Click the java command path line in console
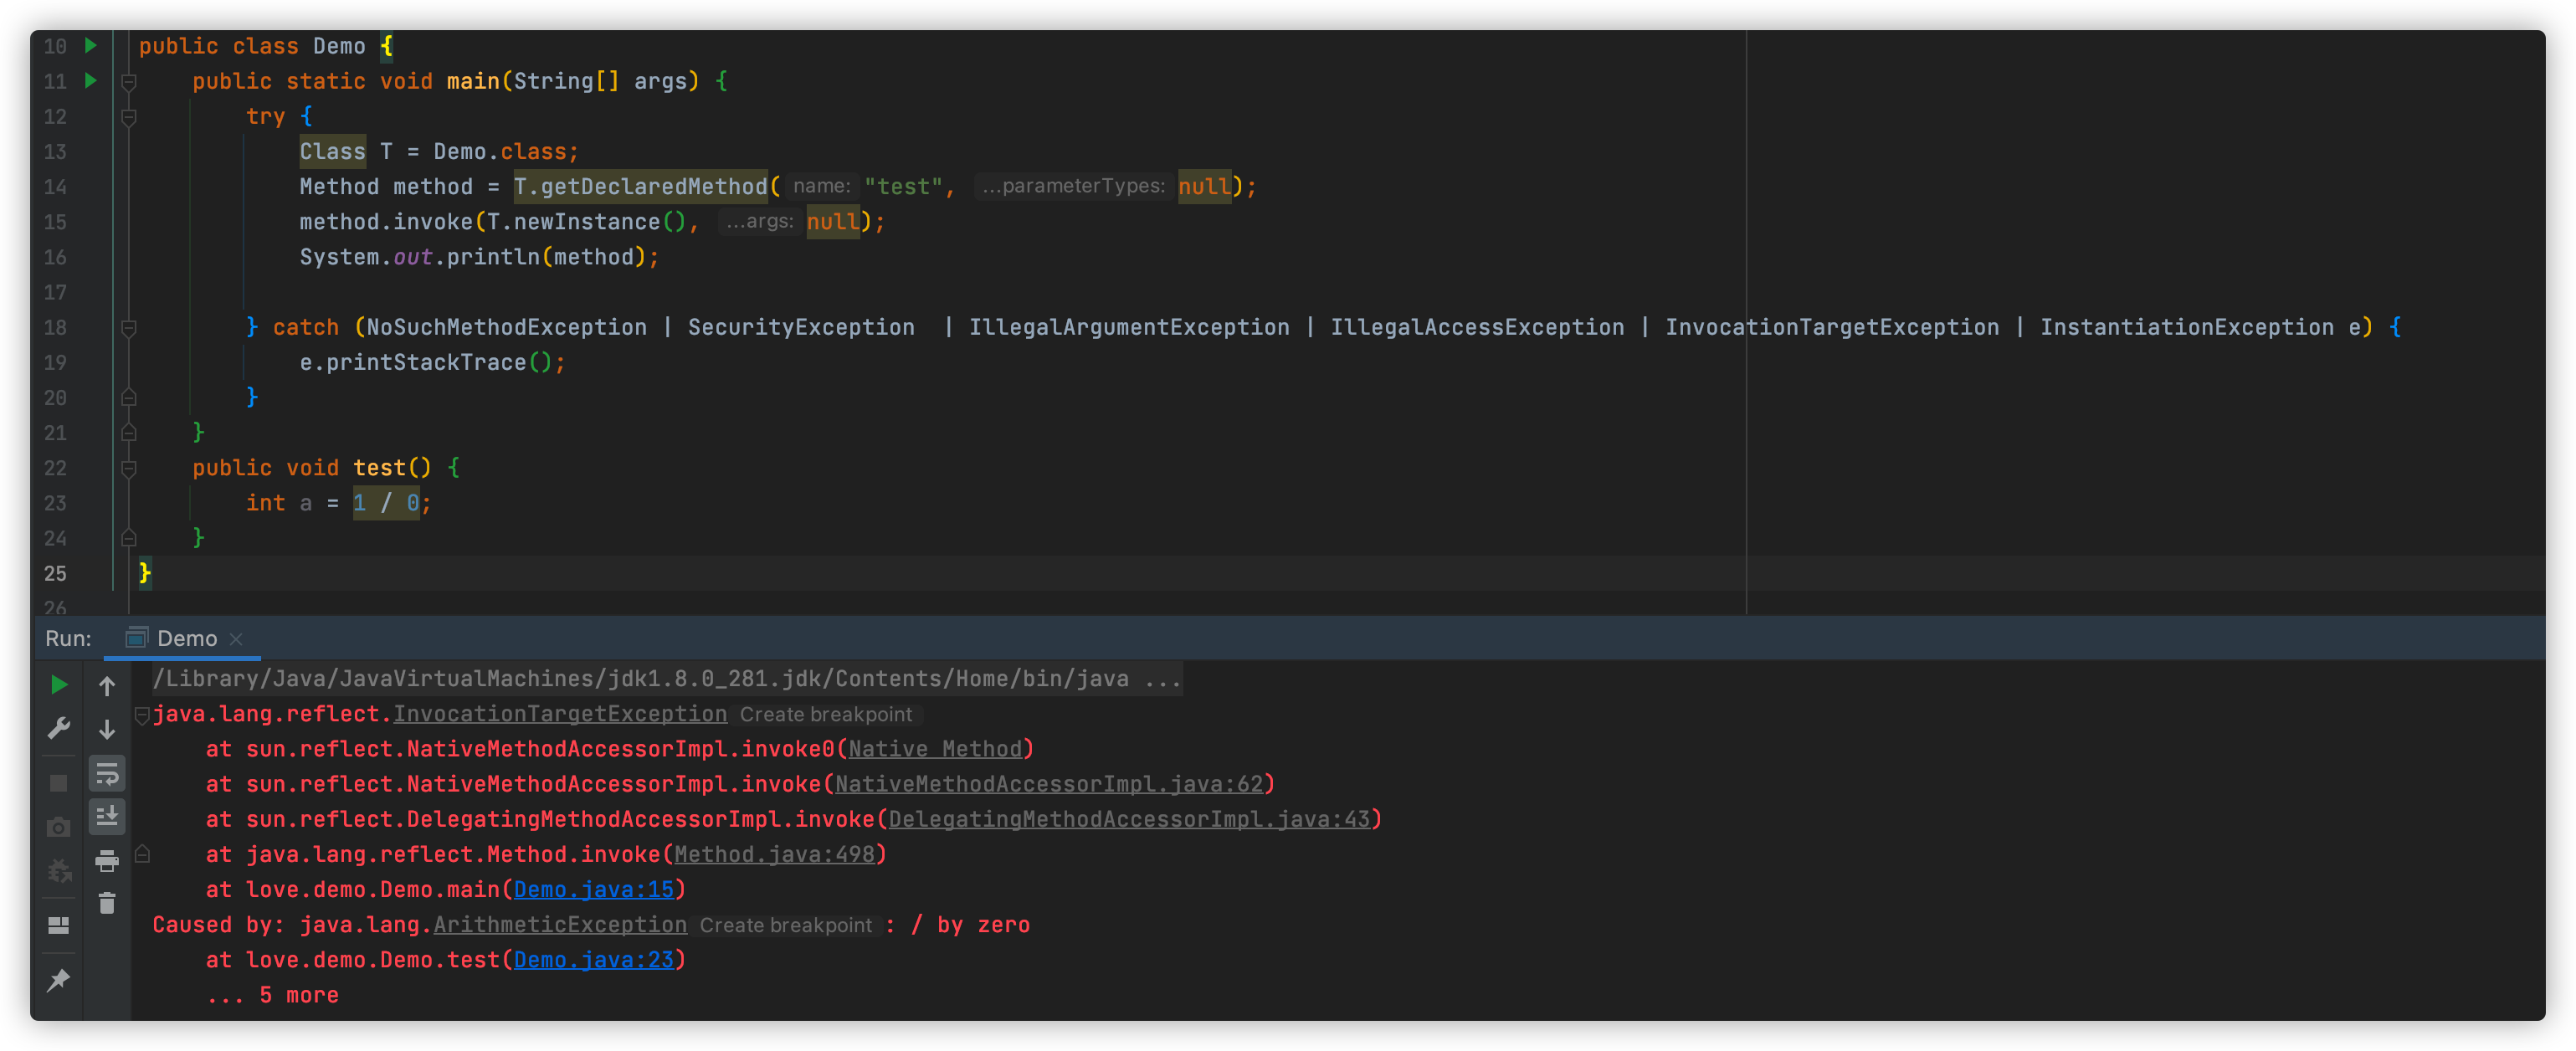The image size is (2576, 1051). click(667, 679)
